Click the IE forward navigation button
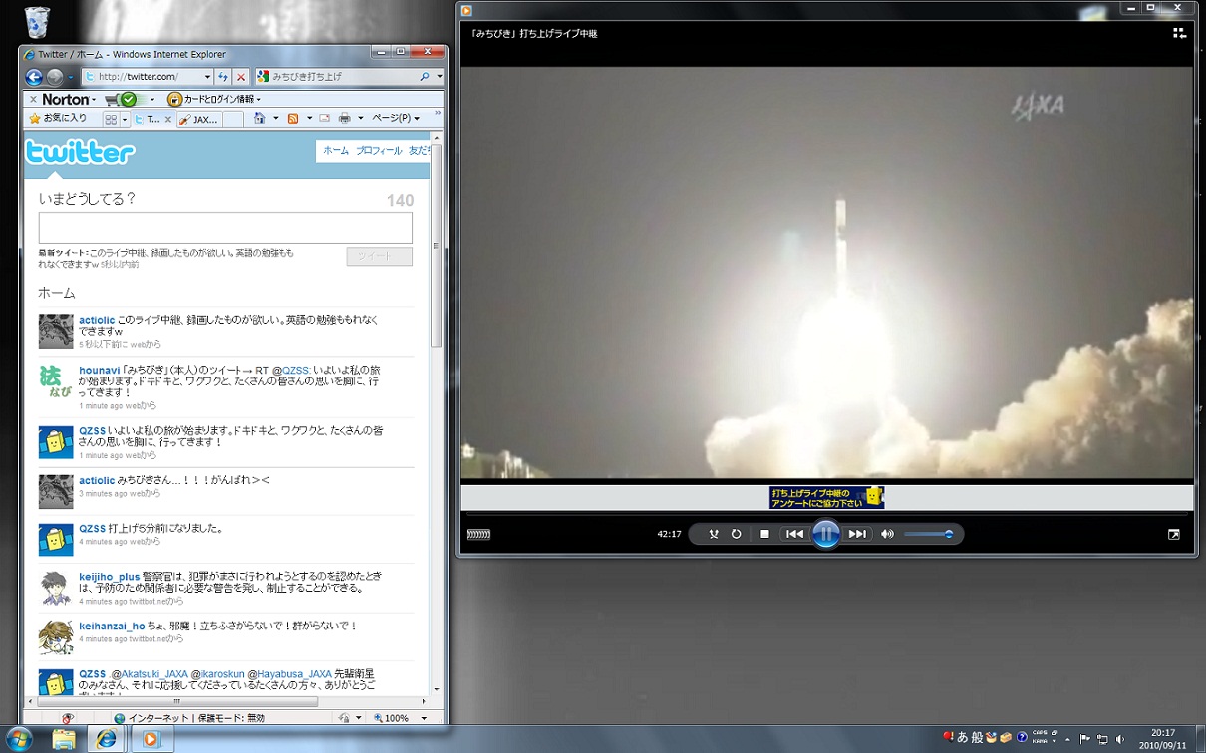 pos(55,77)
